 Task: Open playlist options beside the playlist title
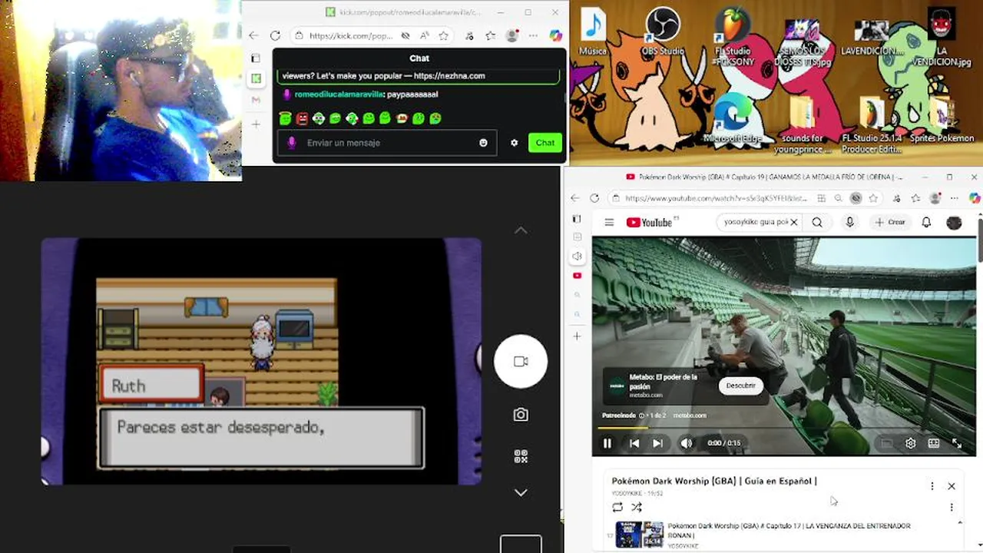[932, 486]
